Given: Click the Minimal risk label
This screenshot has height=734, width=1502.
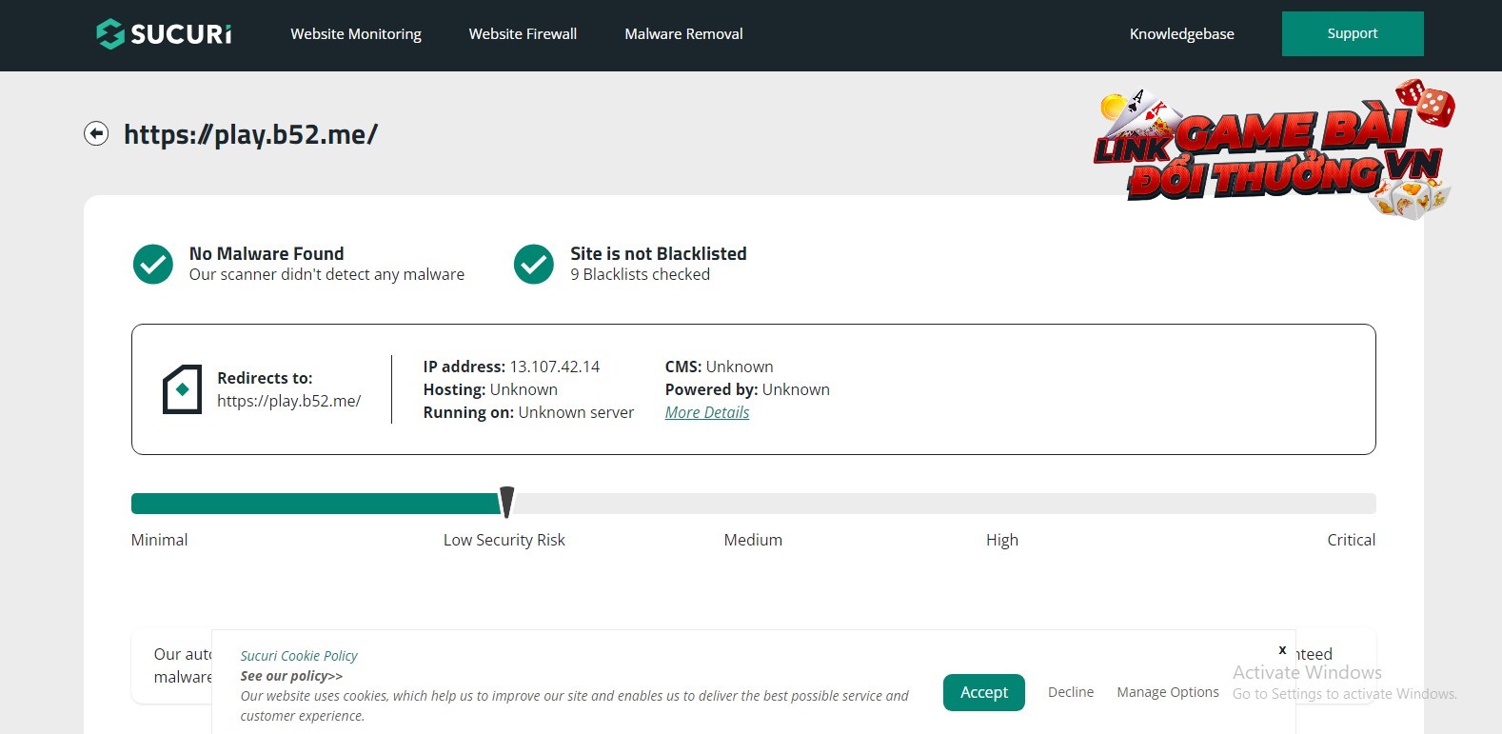Looking at the screenshot, I should (x=159, y=540).
